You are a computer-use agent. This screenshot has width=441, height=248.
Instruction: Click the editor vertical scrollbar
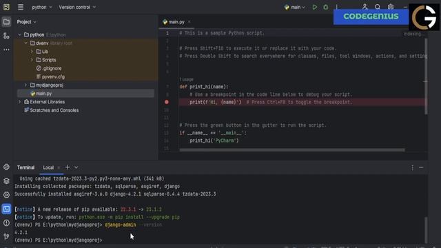coord(426,76)
